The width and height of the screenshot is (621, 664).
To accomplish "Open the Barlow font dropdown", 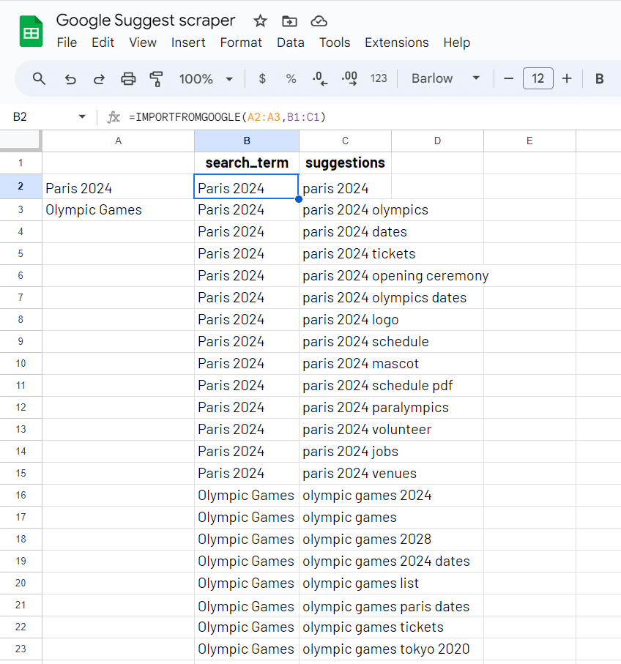I will click(445, 78).
